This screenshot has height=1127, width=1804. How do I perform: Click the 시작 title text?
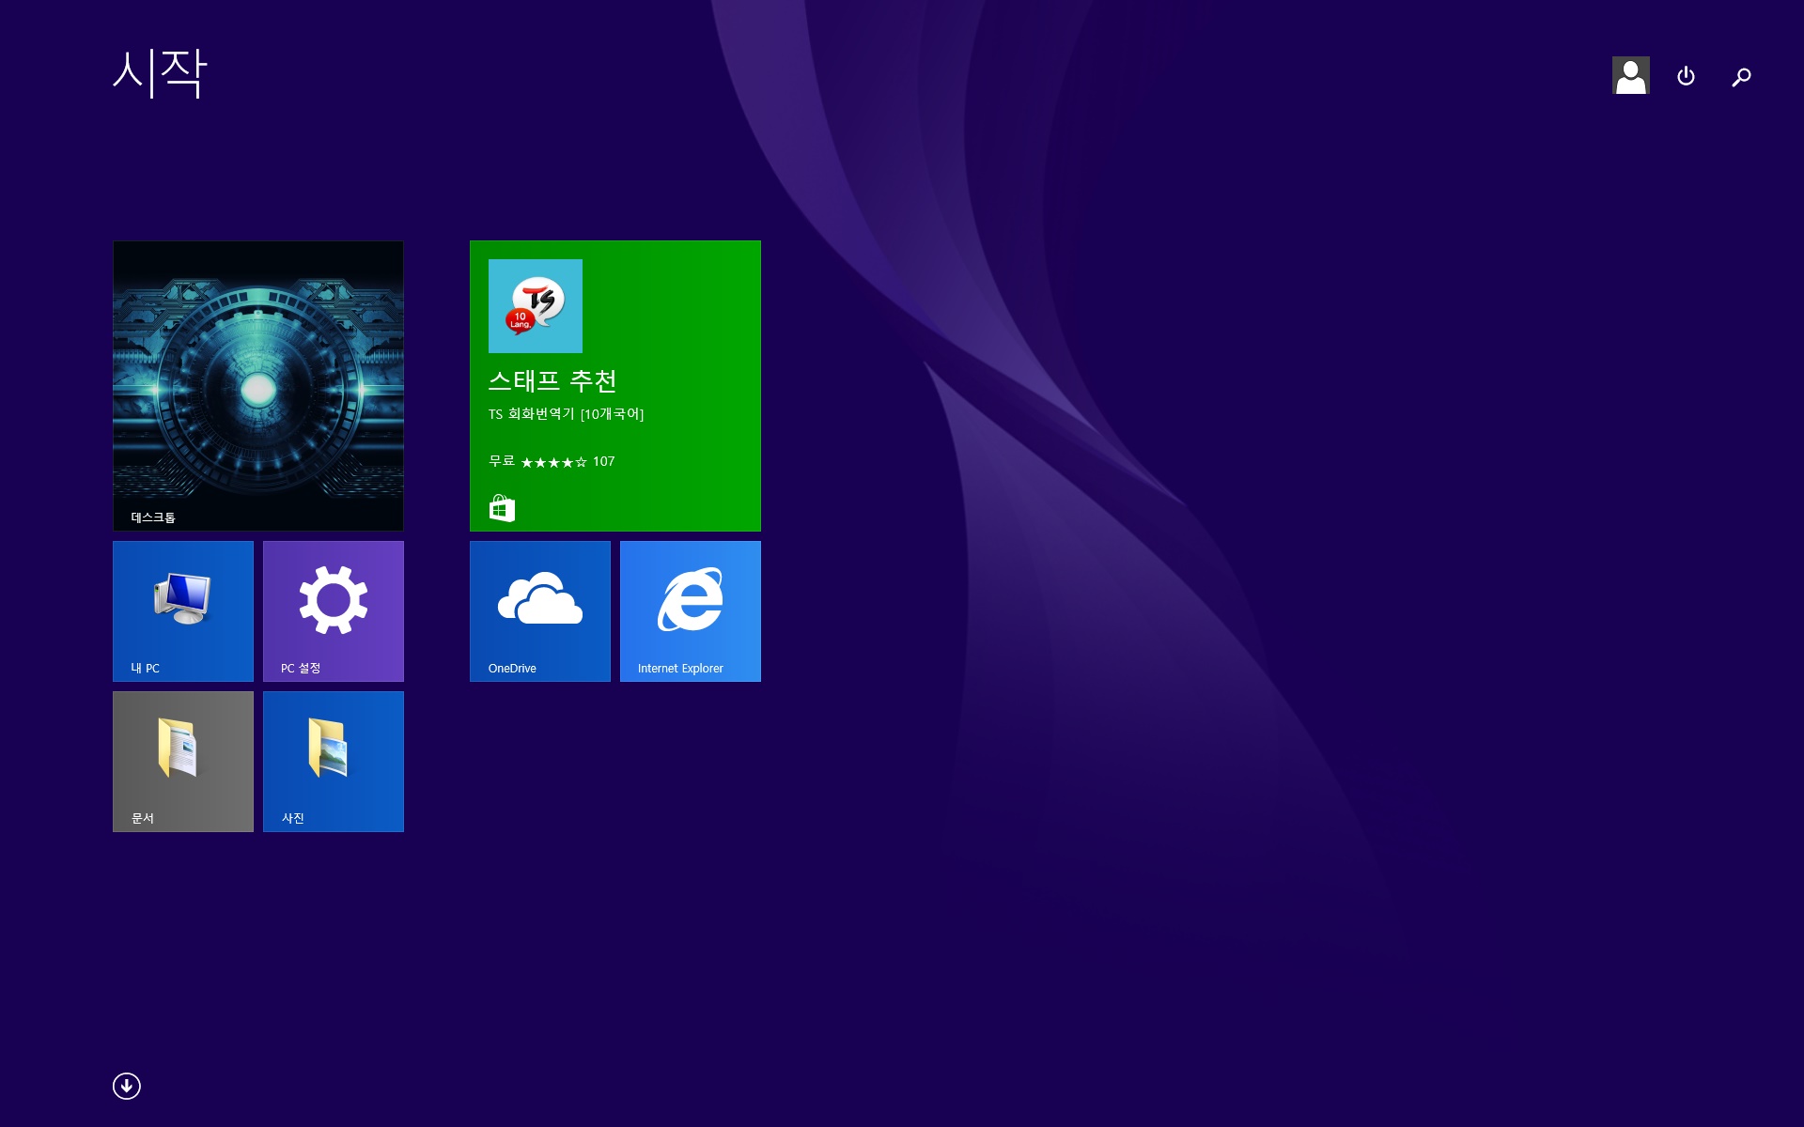pos(160,72)
